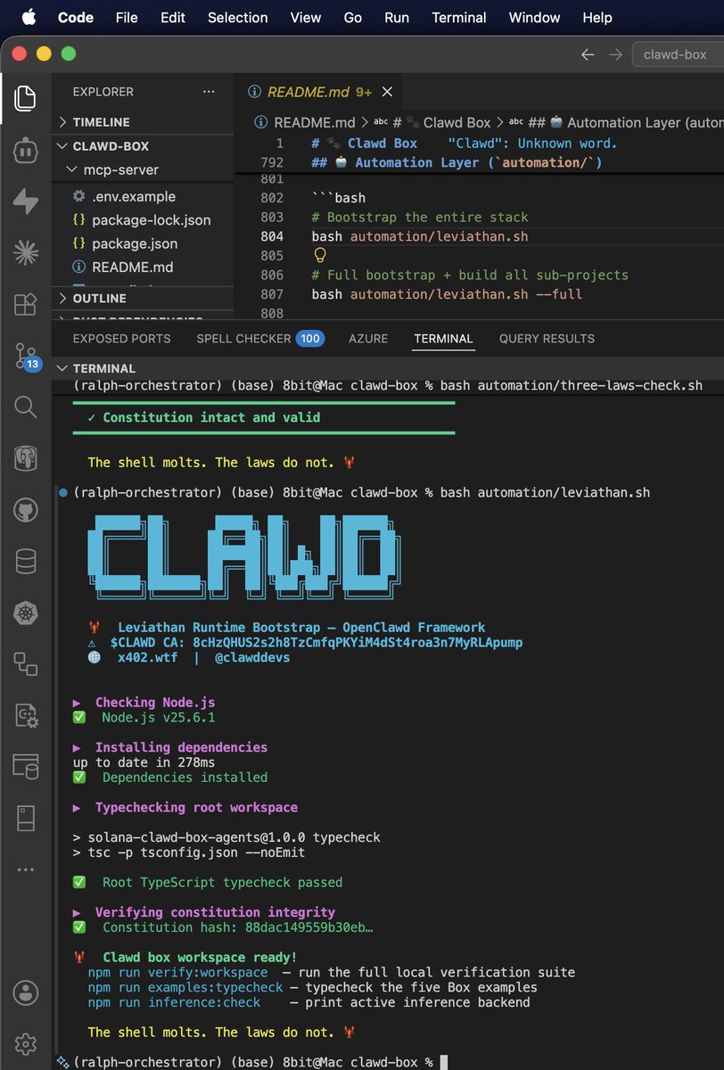Open the Explorer view in activity bar
This screenshot has height=1070, width=724.
26,98
